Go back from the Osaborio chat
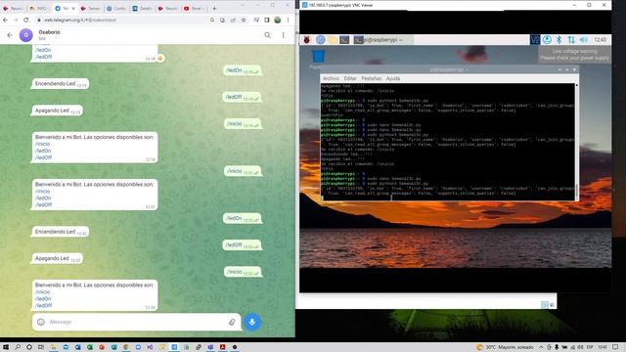626x352 pixels. point(10,35)
